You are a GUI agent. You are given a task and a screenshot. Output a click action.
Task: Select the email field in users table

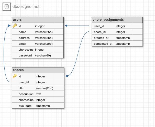38,44
